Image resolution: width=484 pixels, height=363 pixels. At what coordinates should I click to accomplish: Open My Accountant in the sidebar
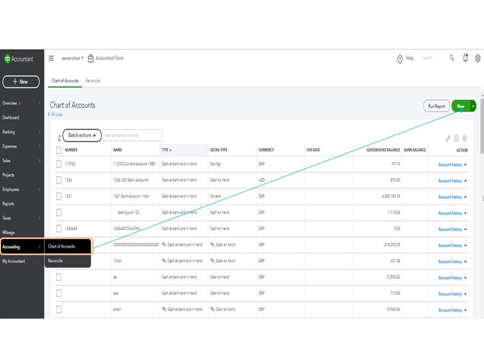[14, 261]
